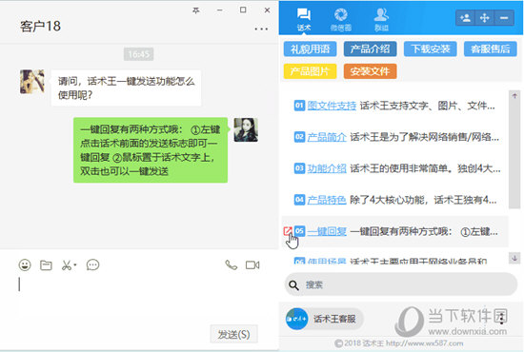
Task: Click script text 话术王是为了解决网络销售/网络...
Action: point(424,137)
